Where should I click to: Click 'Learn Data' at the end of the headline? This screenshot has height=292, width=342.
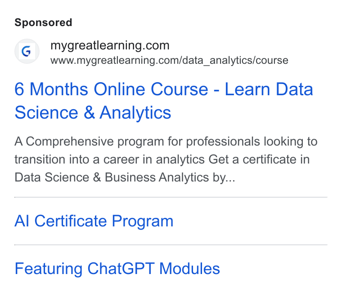[x=269, y=89]
